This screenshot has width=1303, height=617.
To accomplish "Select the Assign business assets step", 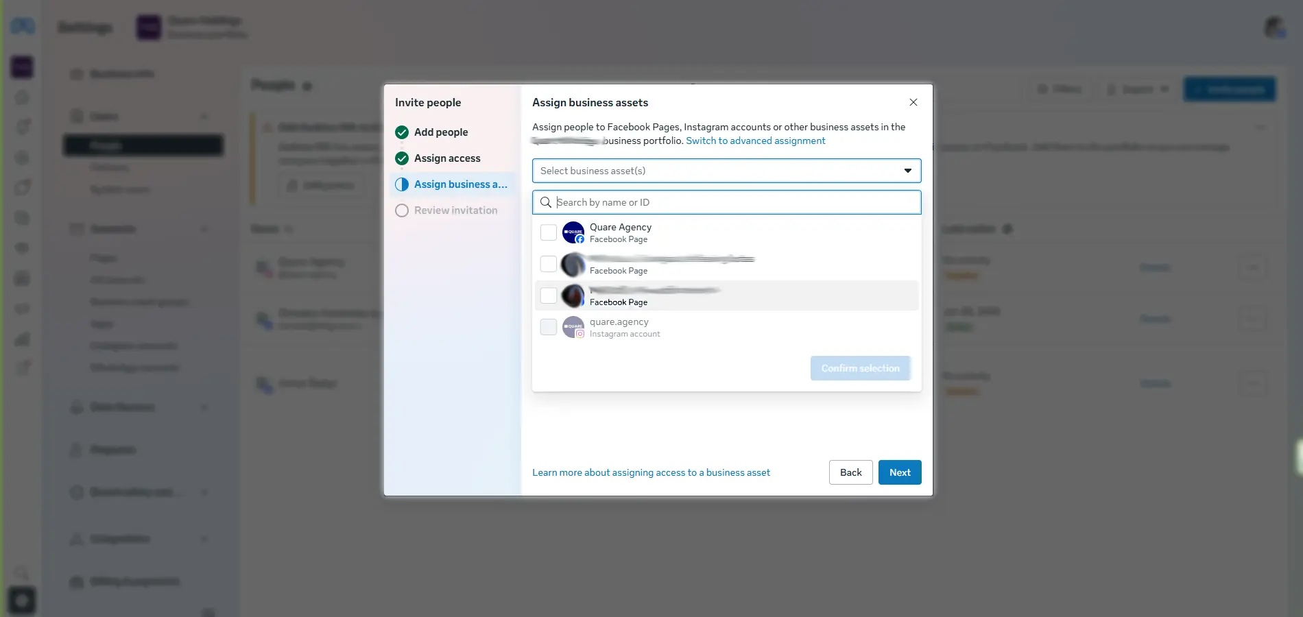I will point(453,184).
